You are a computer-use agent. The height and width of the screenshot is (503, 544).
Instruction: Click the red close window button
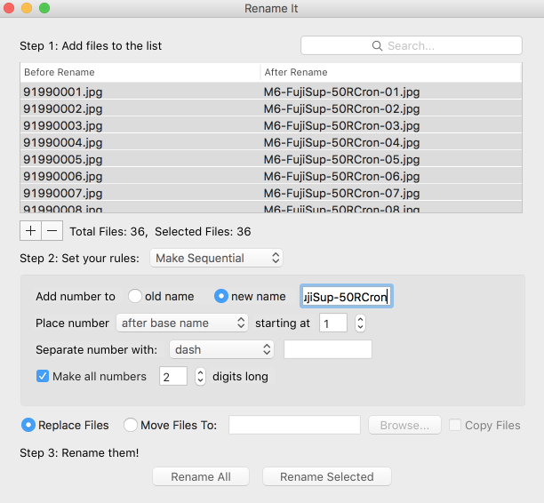pos(9,8)
